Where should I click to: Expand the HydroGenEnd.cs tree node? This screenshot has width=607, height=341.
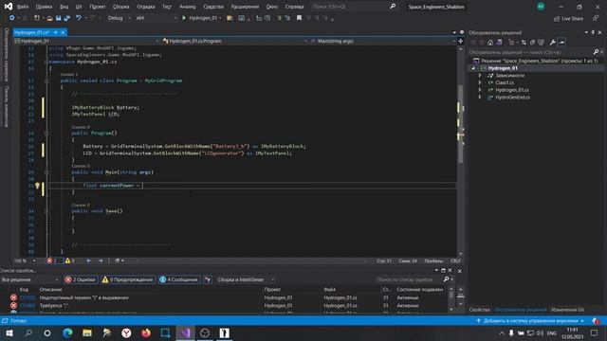(480, 98)
